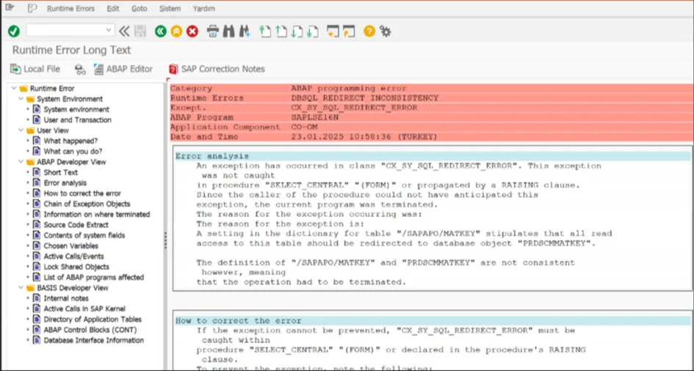Select 'How to correct the error' entry
The image size is (694, 371).
82,194
